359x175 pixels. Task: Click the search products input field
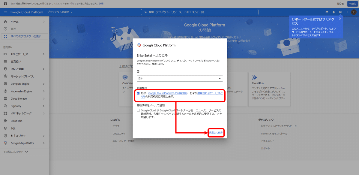[199, 12]
